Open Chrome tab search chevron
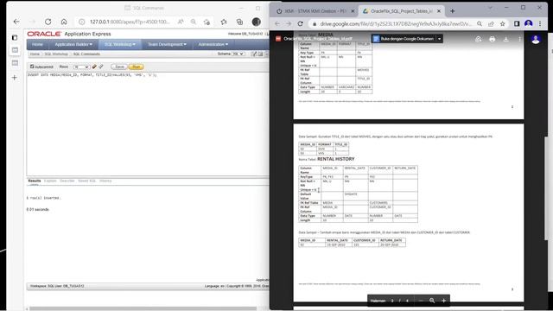The width and height of the screenshot is (553, 311). point(490,8)
